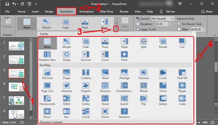Apply the Checkerboard transition
This screenshot has height=125, width=218.
coord(124,87)
